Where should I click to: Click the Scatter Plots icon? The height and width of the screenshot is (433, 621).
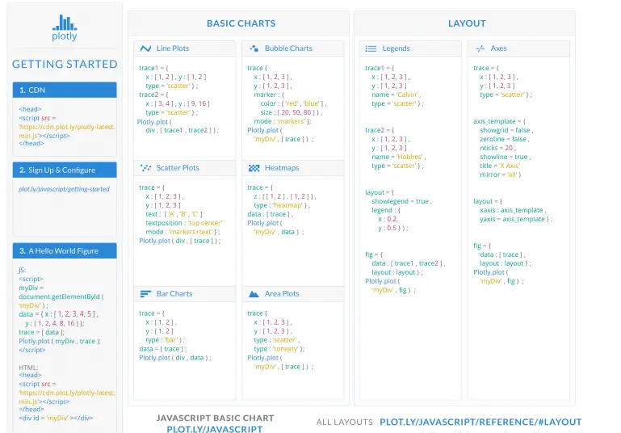[145, 168]
